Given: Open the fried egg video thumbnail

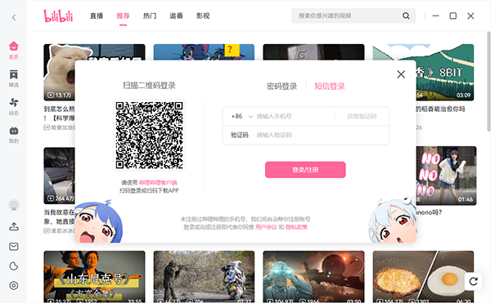Looking at the screenshot, I should tap(423, 276).
